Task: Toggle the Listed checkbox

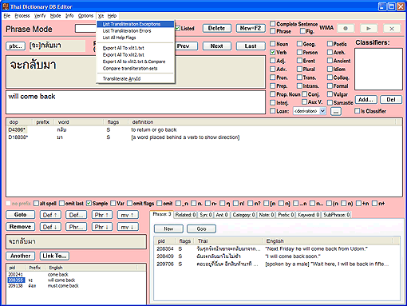Action: coord(177,28)
